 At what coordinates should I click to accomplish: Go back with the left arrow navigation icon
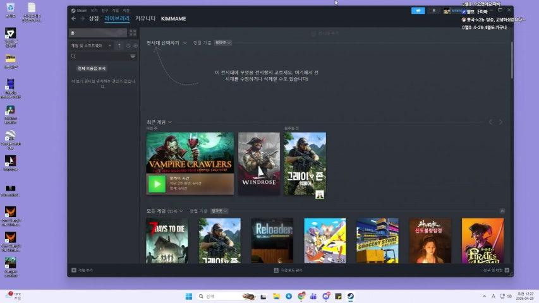pyautogui.click(x=73, y=19)
